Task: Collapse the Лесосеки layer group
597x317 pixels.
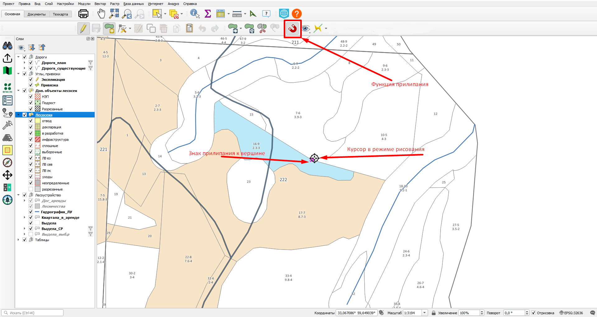Action: 18,115
